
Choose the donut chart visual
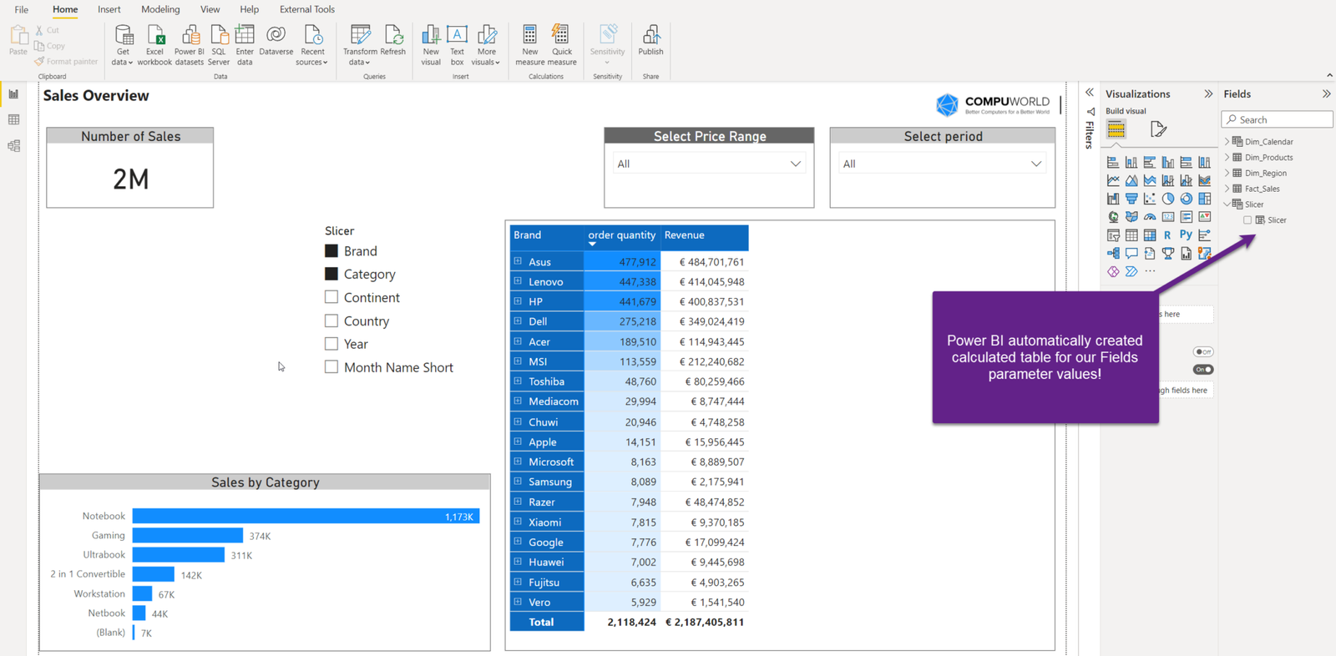(1187, 199)
